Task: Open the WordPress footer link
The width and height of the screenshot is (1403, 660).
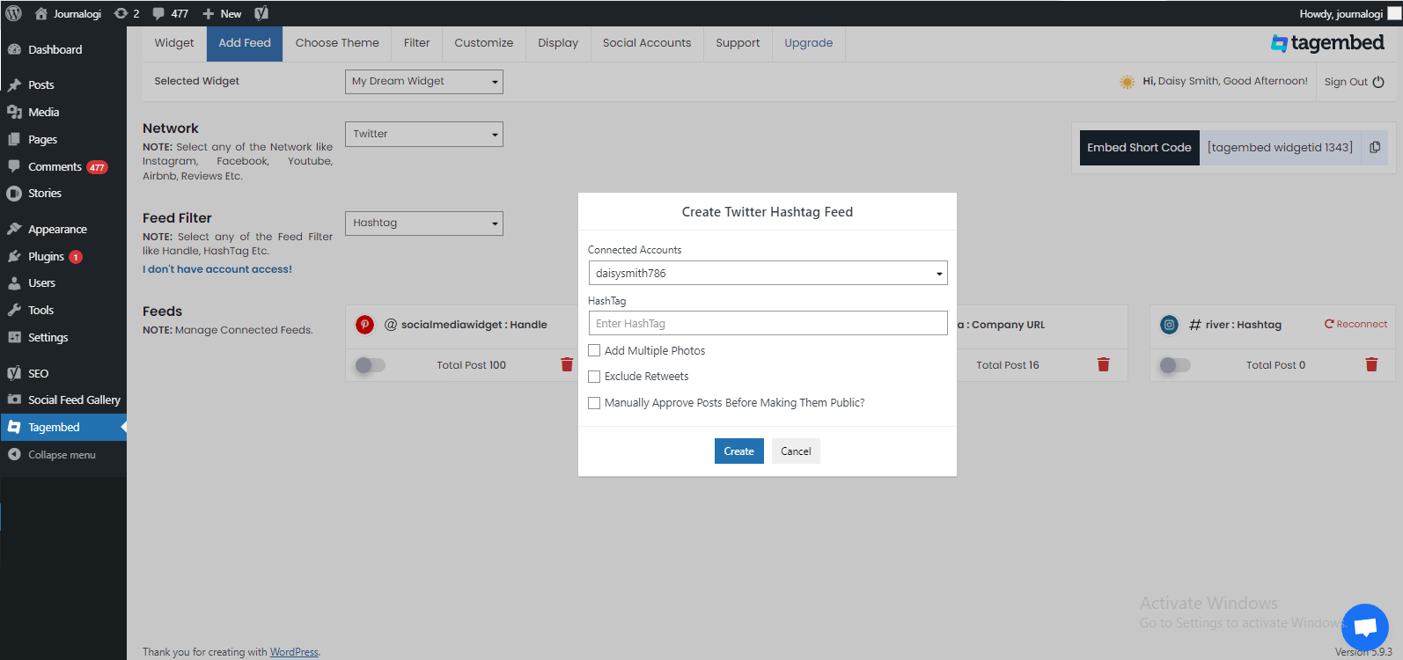Action: coord(294,652)
